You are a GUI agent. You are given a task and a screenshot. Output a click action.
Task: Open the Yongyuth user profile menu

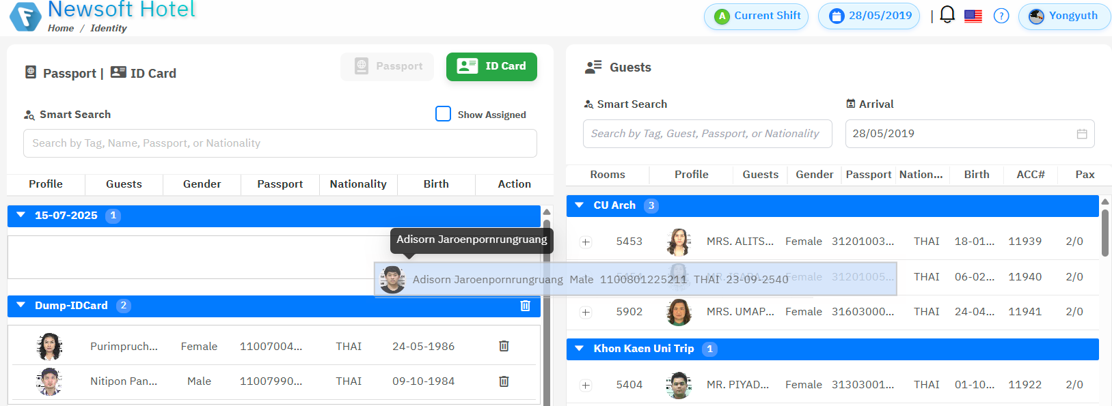(x=1064, y=16)
